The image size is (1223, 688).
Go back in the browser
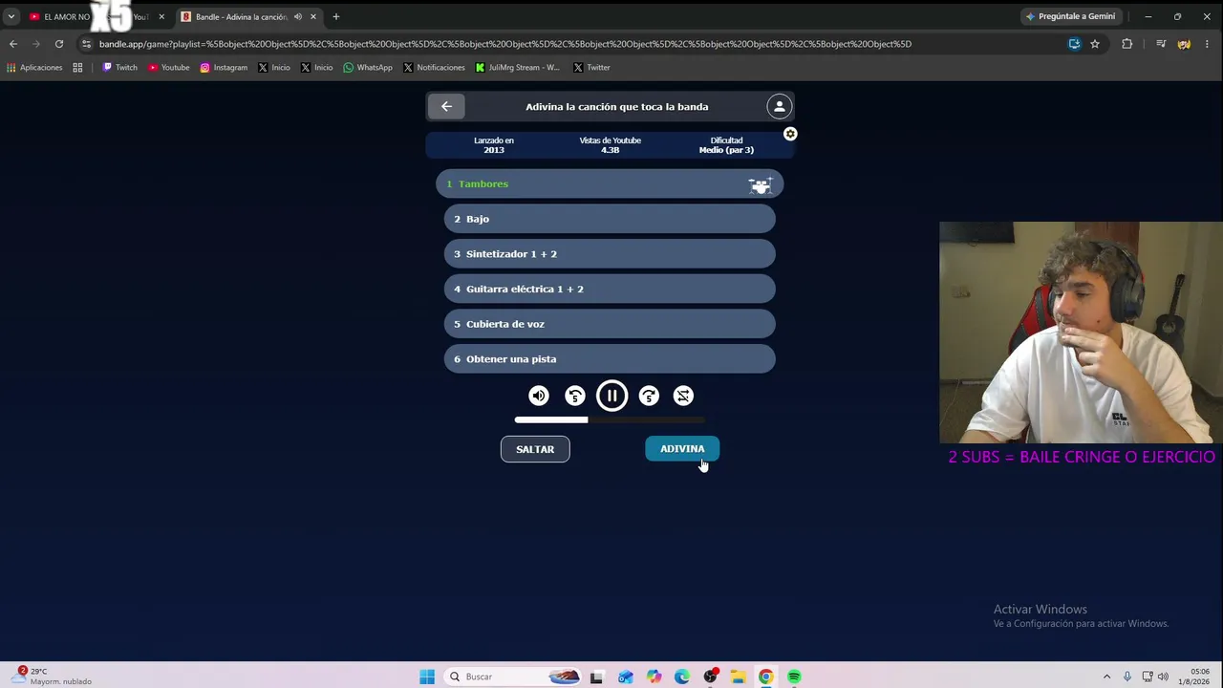[12, 44]
